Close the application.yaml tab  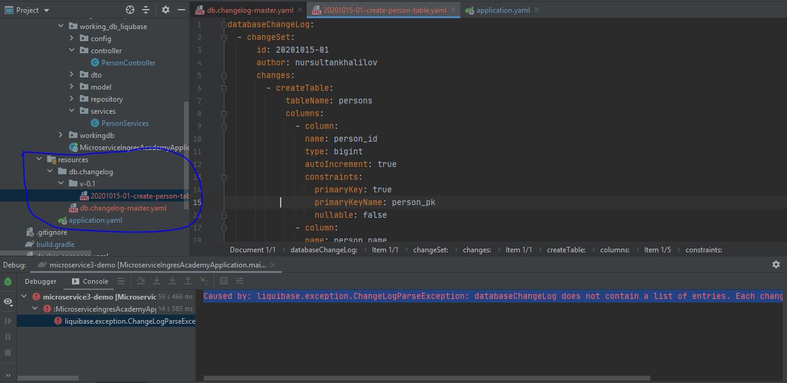coord(536,10)
